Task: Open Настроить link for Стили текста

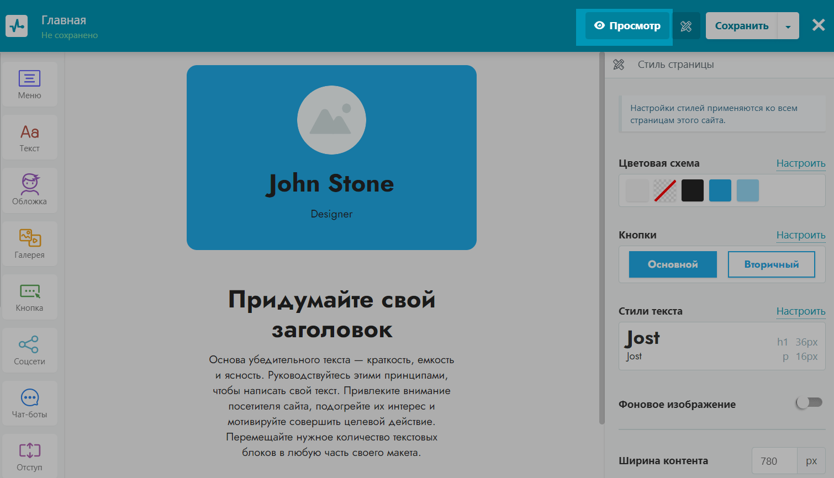Action: pos(801,311)
